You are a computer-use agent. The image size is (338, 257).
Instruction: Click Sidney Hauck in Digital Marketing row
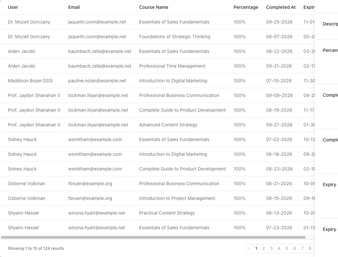click(x=22, y=154)
